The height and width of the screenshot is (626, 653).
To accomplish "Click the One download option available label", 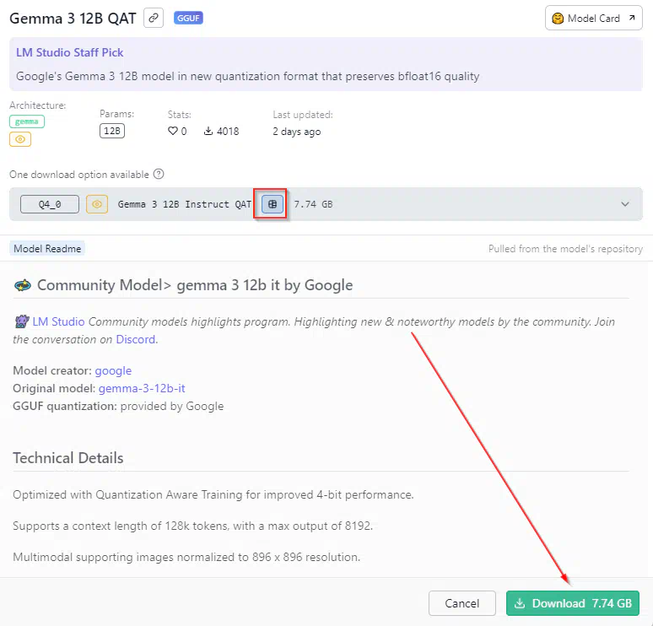I will 79,175.
